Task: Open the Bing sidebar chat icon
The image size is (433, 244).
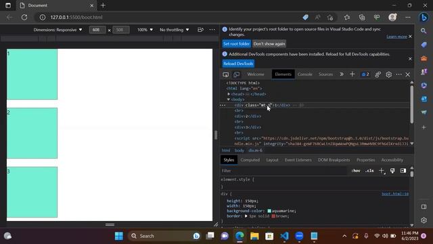Action: pyautogui.click(x=424, y=17)
